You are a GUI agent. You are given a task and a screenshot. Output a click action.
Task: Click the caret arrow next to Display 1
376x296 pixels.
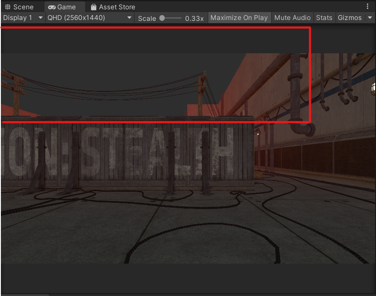(40, 18)
